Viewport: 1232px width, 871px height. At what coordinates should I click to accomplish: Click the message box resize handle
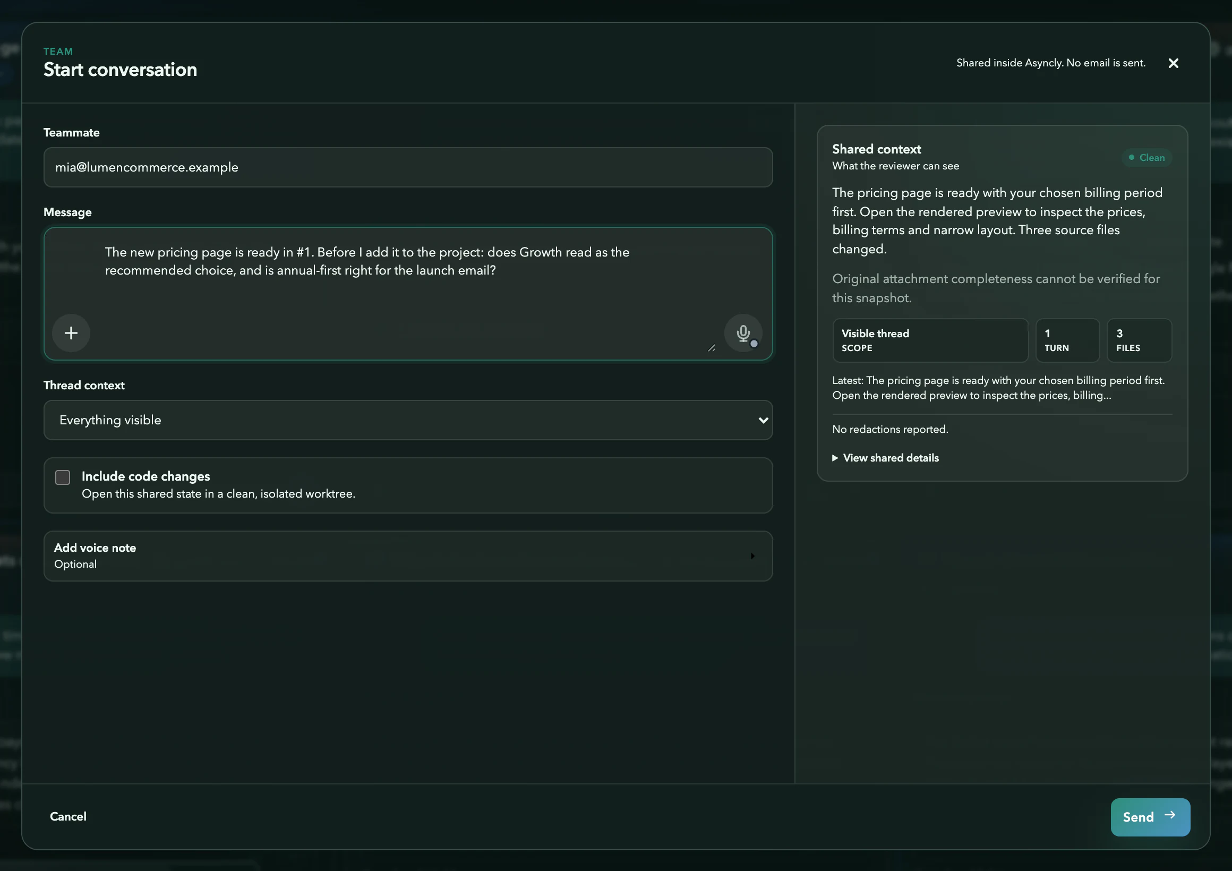[x=712, y=348]
